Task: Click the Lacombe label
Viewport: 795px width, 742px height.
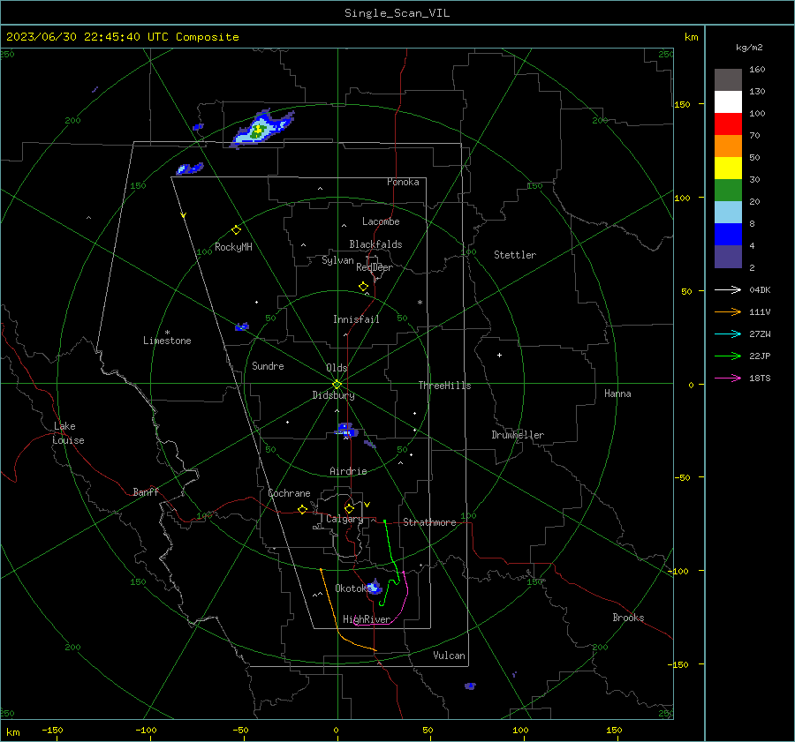Action: click(381, 221)
